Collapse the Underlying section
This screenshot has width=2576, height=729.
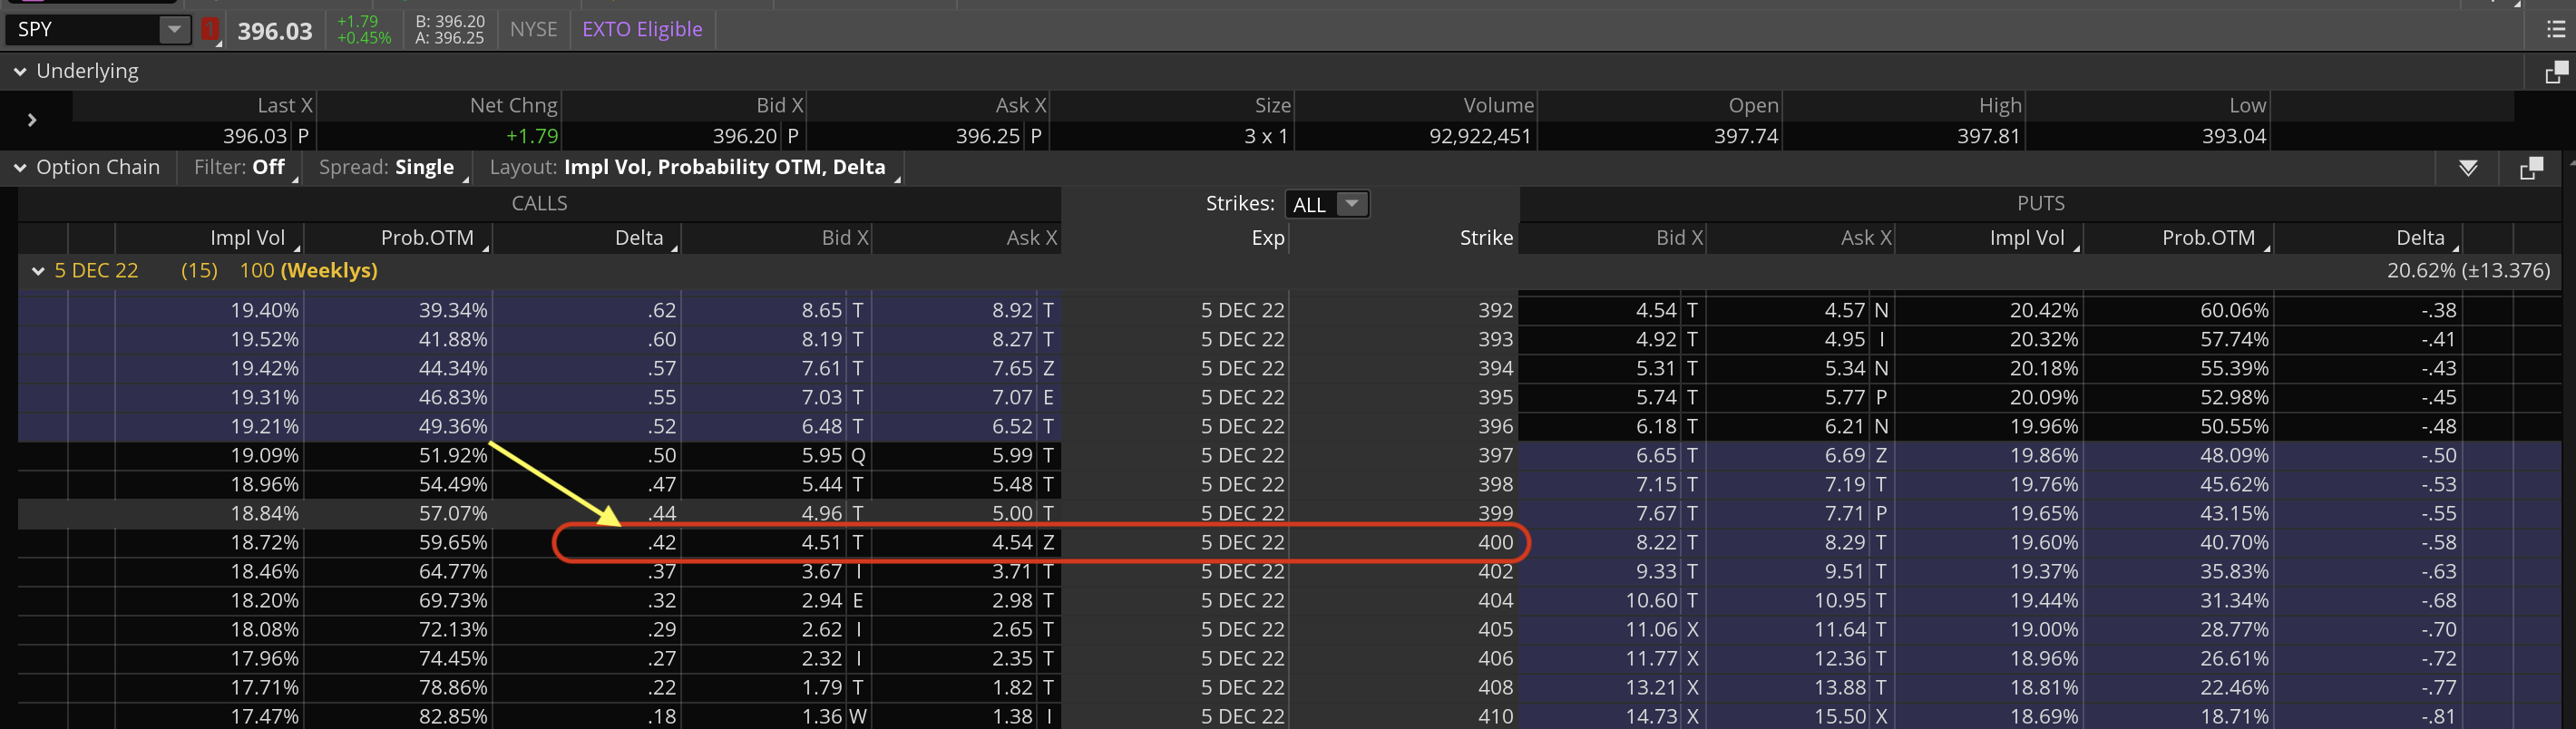[x=20, y=72]
